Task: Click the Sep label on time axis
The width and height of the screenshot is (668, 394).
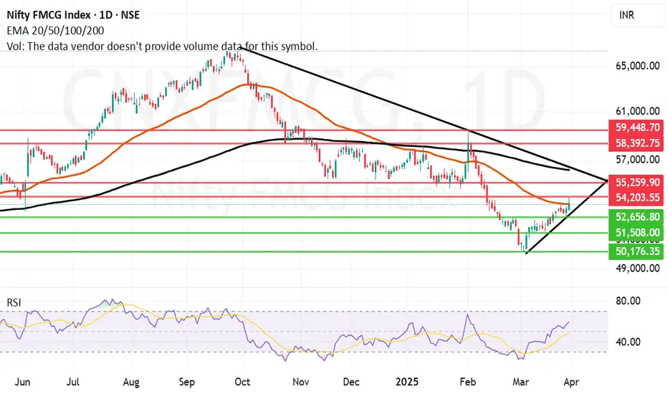Action: point(186,382)
